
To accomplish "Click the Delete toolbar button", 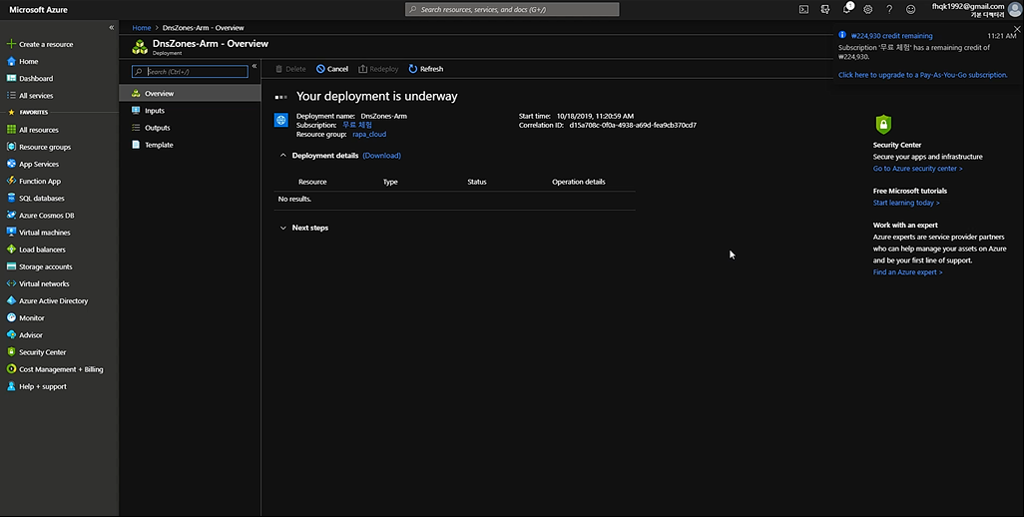I will [290, 69].
